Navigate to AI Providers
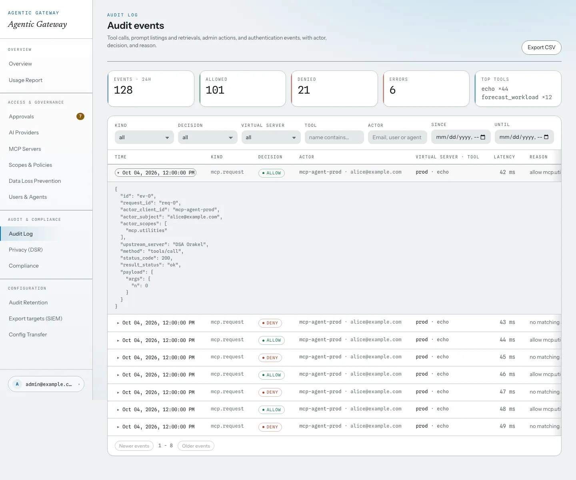 pos(46,132)
